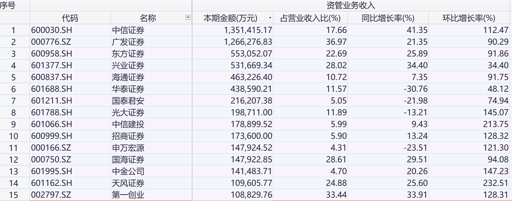Select stock code 600999.SH
The width and height of the screenshot is (512, 201).
[70, 136]
